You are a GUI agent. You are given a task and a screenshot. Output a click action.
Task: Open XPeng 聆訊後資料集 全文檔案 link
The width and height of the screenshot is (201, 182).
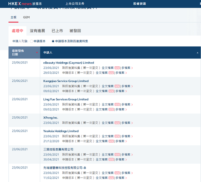point(108,123)
